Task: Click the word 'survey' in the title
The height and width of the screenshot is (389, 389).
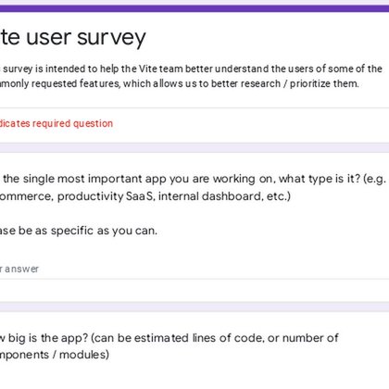Action: (x=111, y=38)
